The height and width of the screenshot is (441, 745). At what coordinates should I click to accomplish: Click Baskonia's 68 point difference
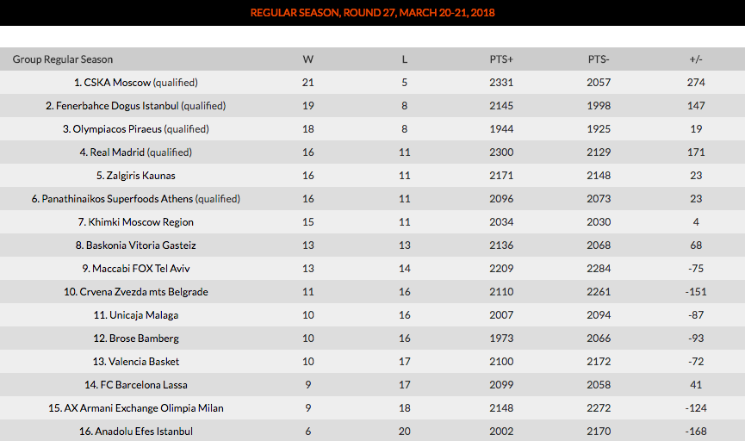[x=696, y=245]
